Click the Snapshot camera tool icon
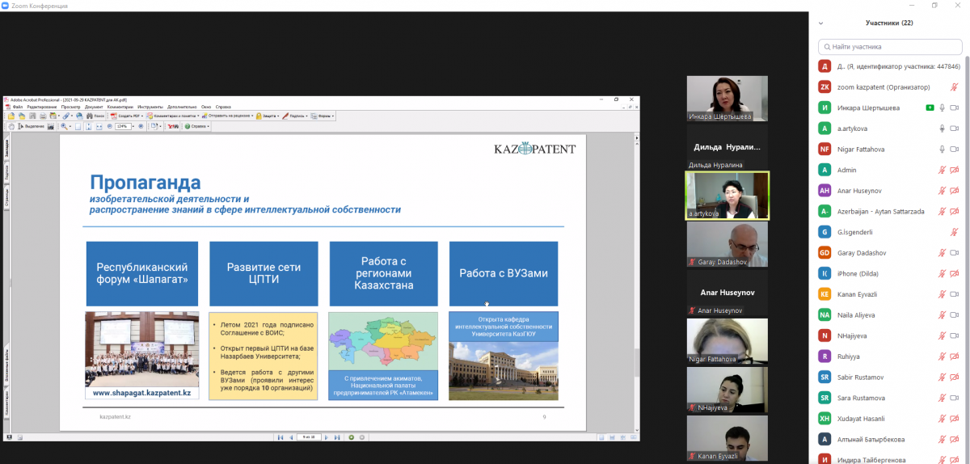This screenshot has height=464, width=970. [x=51, y=126]
